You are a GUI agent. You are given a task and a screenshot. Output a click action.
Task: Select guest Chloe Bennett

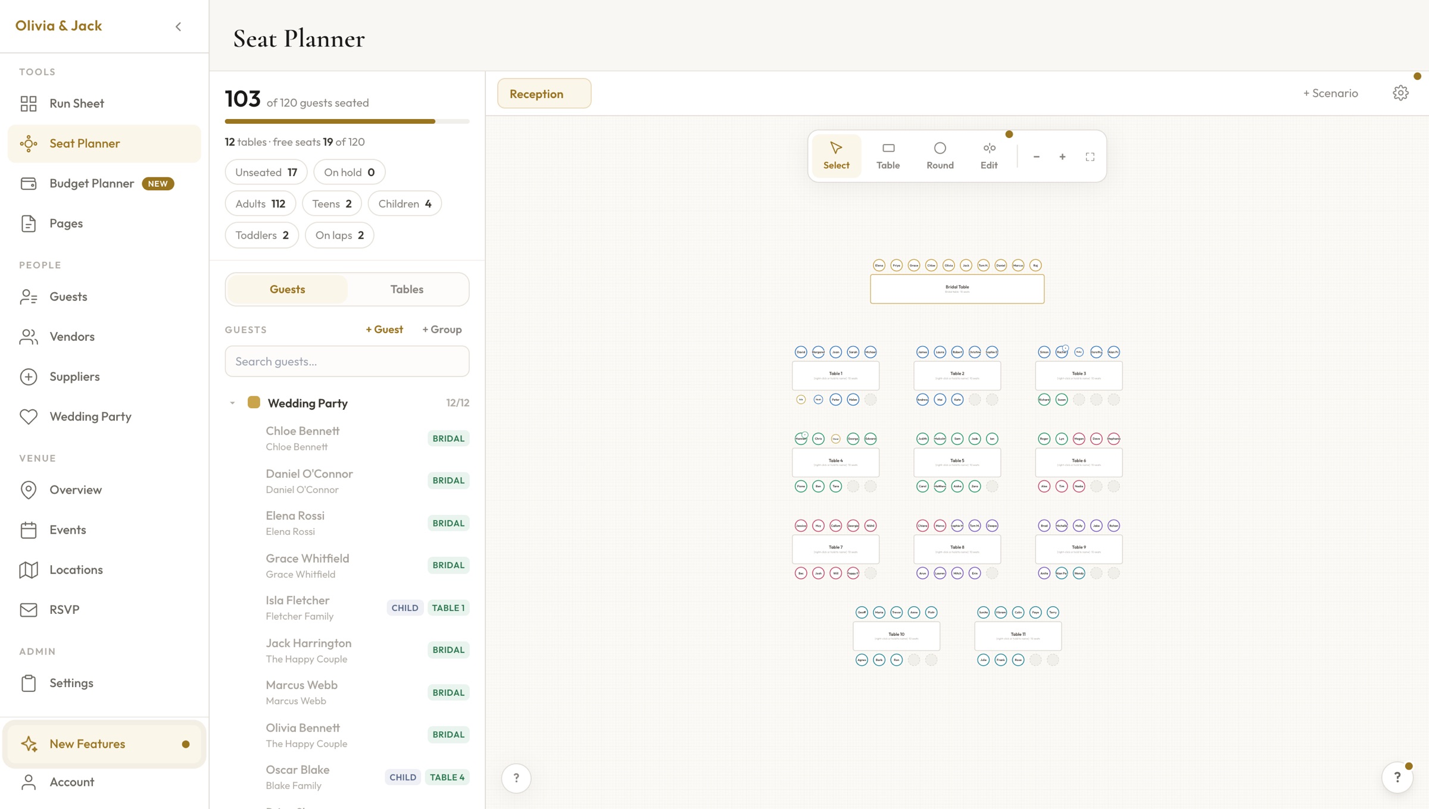pos(347,438)
